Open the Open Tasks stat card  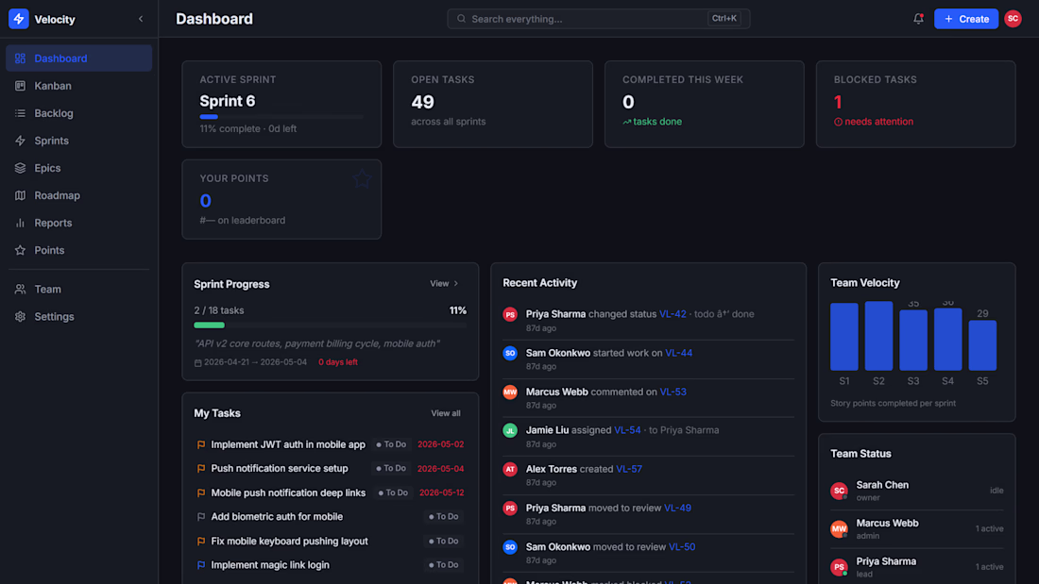point(493,104)
